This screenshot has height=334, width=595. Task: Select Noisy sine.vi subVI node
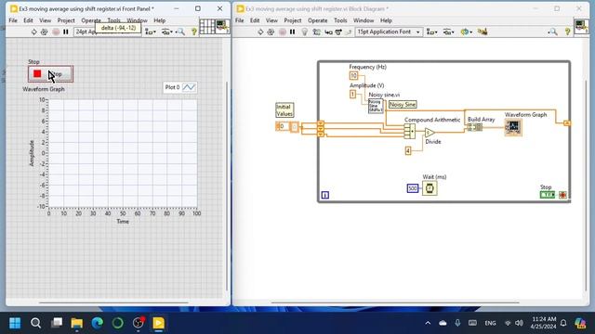376,106
